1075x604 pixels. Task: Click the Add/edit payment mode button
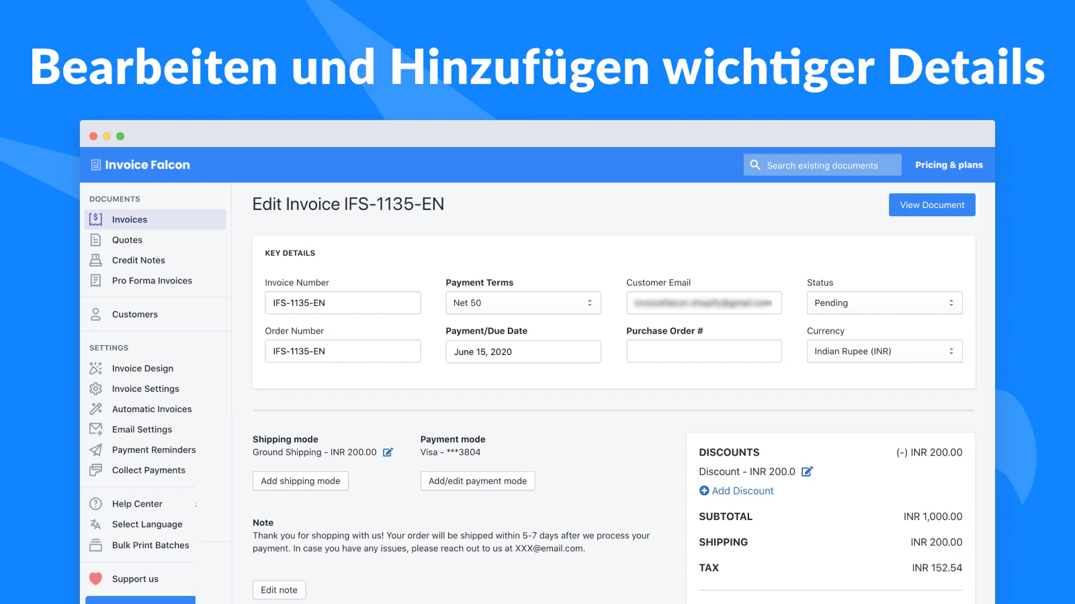coord(478,481)
